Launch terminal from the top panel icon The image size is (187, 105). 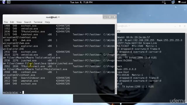[8, 2]
